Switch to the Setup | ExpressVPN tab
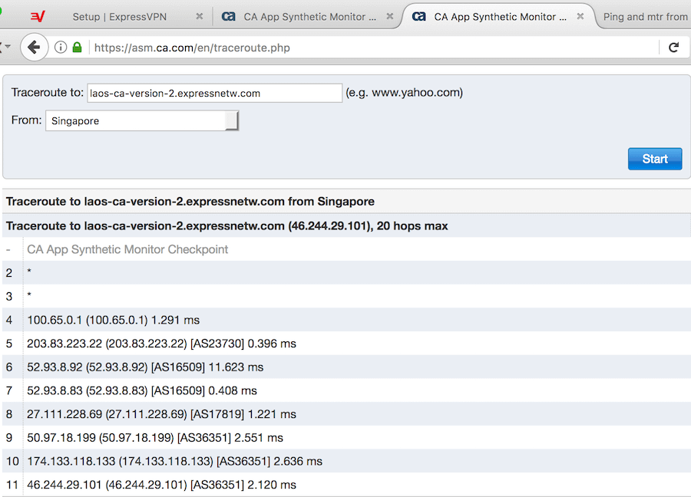The width and height of the screenshot is (691, 497). (x=119, y=17)
